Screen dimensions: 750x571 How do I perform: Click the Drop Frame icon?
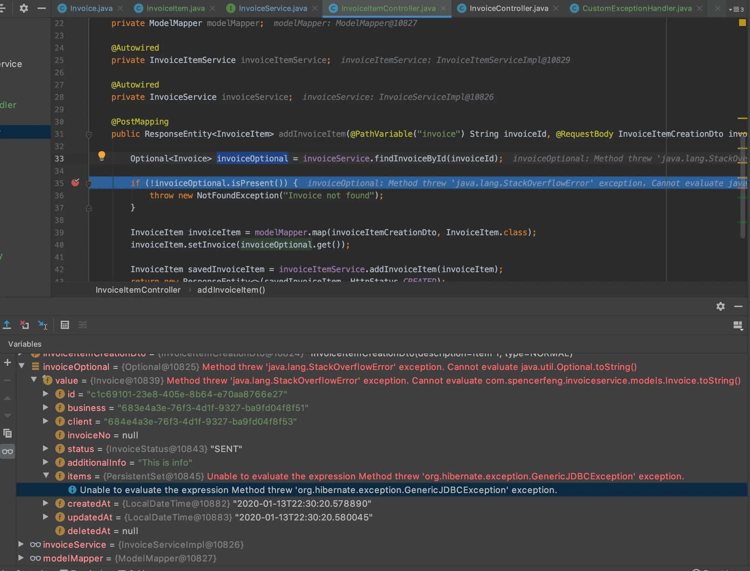point(24,325)
